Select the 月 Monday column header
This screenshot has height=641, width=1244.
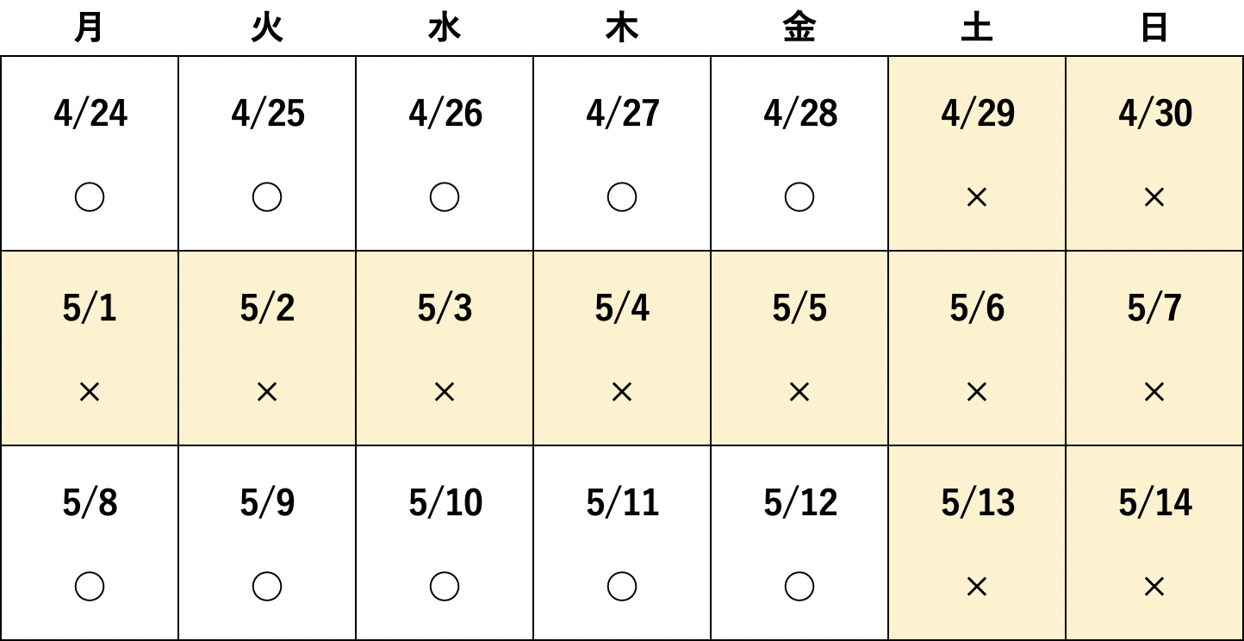pos(90,28)
